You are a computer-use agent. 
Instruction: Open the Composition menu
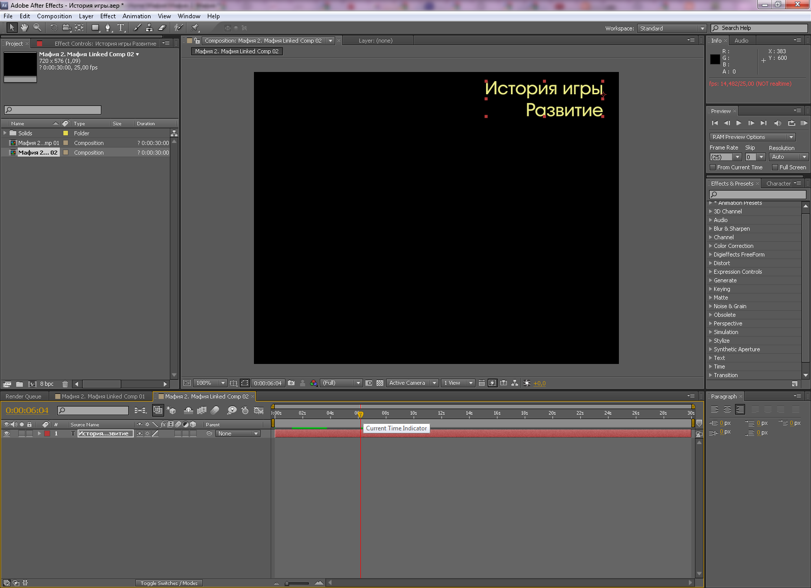(54, 16)
